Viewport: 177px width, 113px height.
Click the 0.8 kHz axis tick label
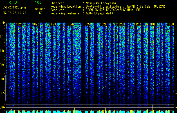point(2,79)
